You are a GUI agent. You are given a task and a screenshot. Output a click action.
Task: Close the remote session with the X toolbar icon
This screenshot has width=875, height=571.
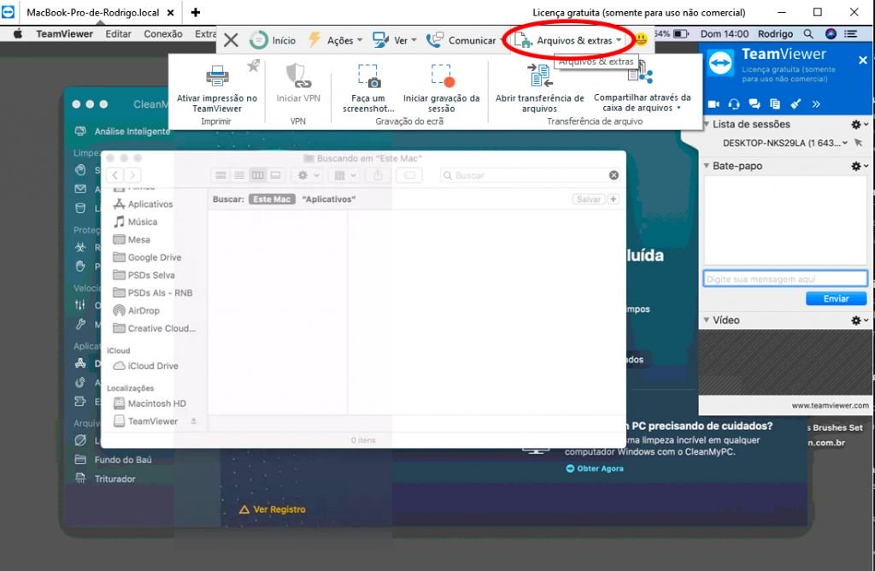click(x=231, y=40)
